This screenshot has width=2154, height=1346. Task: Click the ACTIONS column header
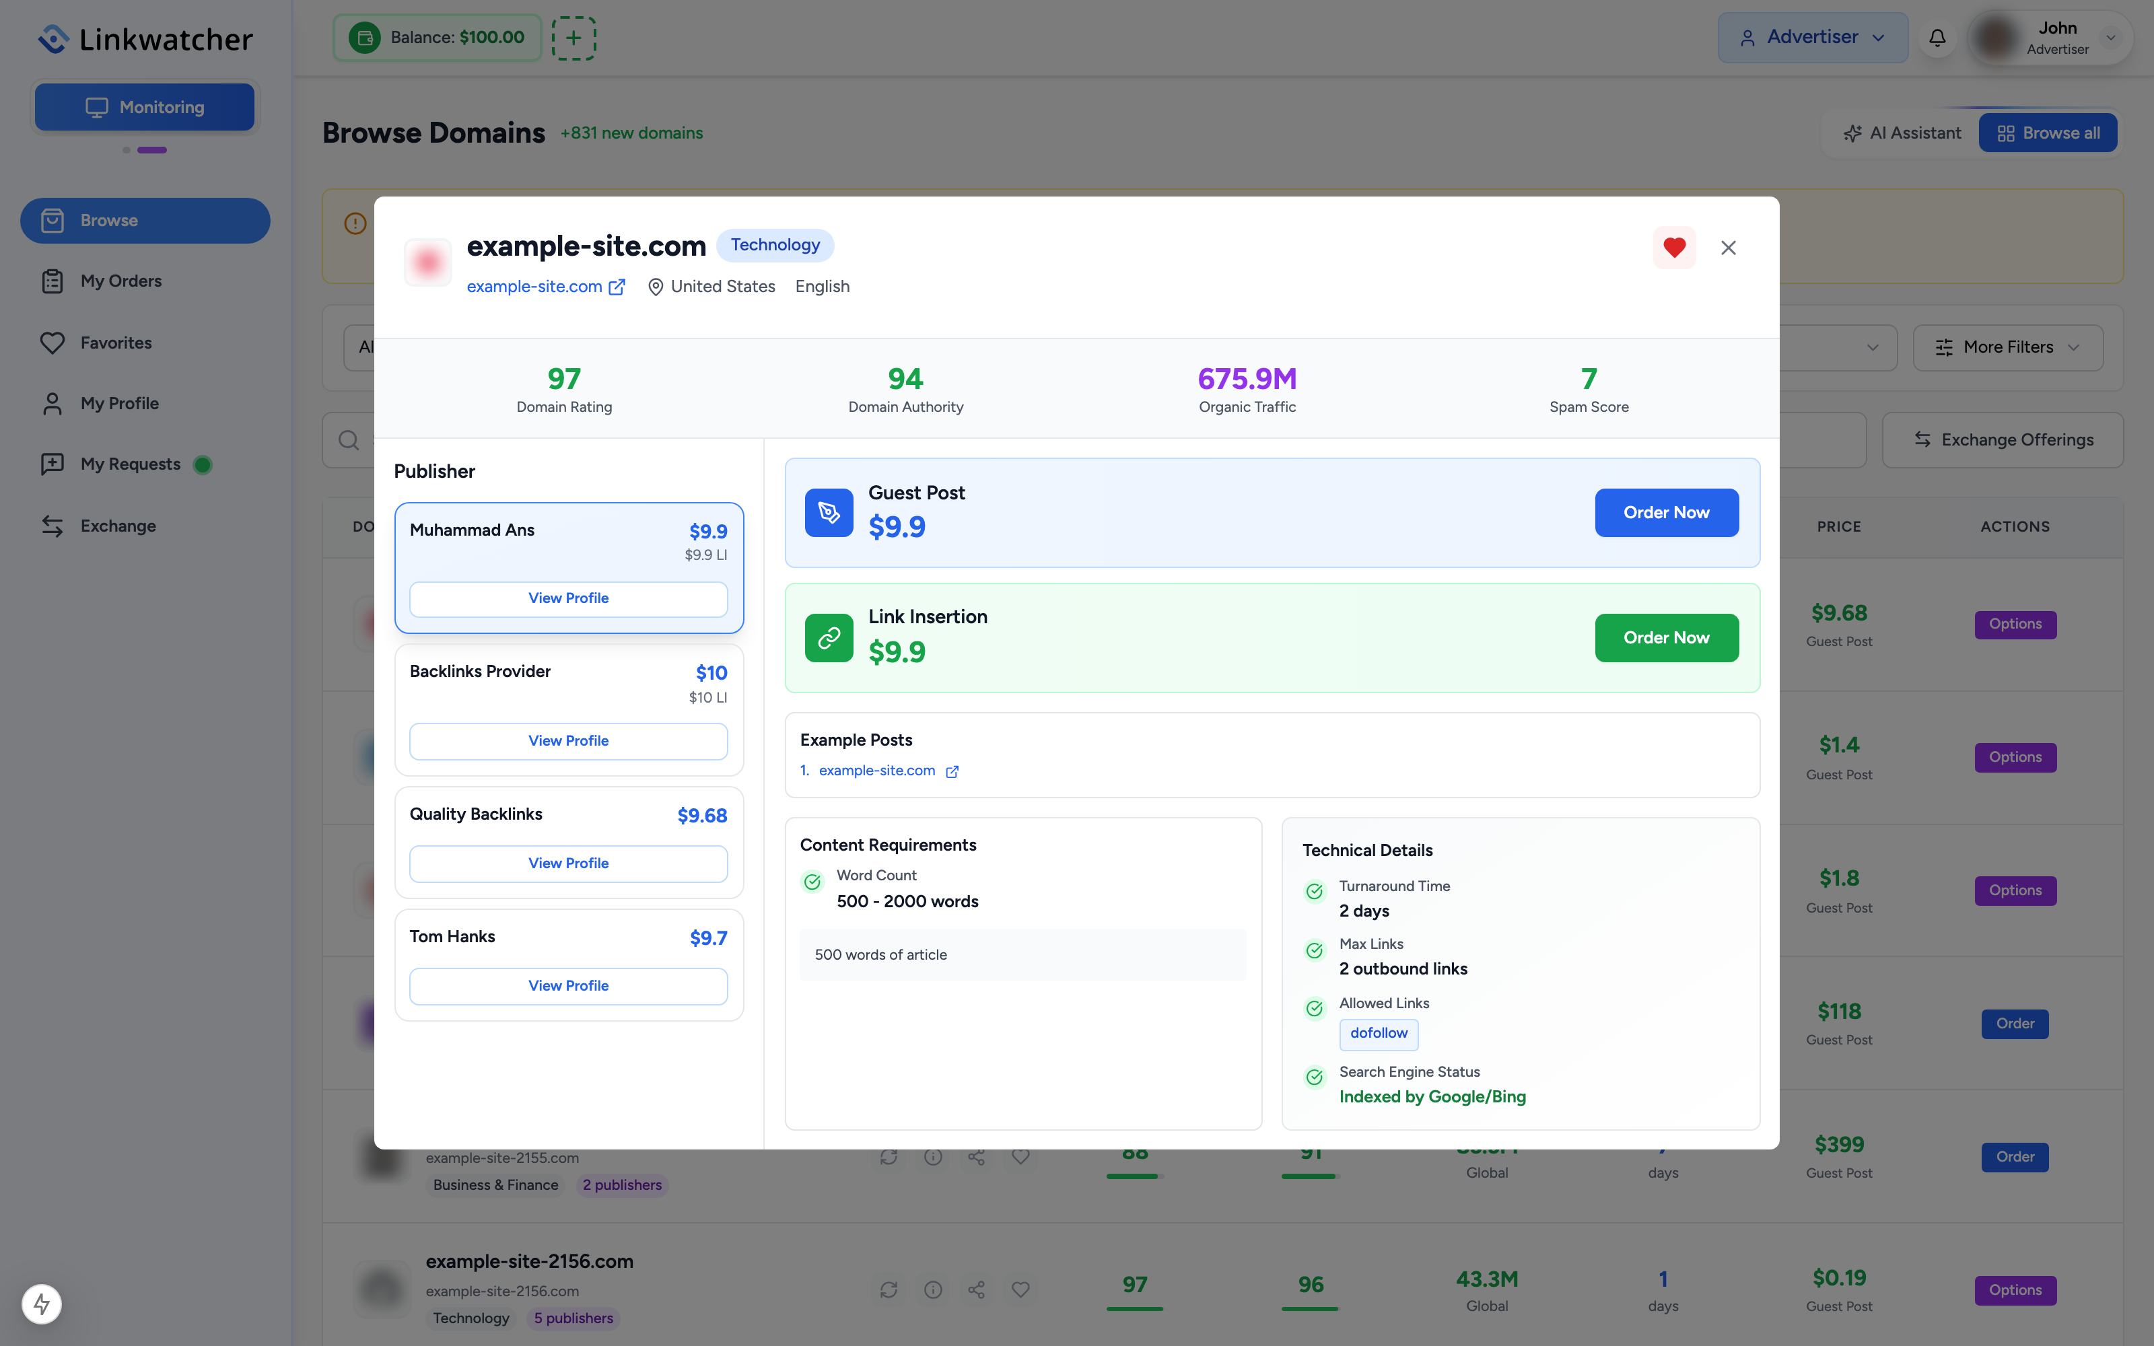tap(2015, 527)
